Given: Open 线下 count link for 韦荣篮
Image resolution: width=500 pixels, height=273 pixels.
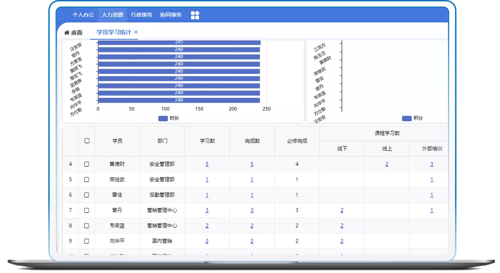Looking at the screenshot, I should coord(342,225).
